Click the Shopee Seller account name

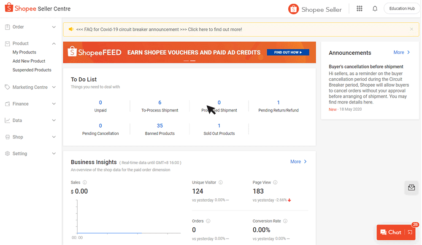point(321,10)
